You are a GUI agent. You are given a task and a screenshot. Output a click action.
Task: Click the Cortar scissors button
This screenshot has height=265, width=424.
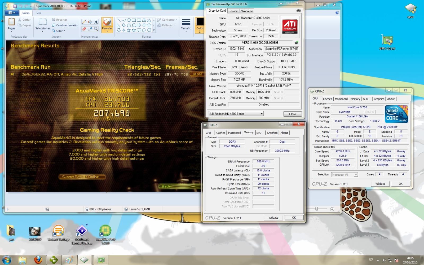(x=24, y=20)
